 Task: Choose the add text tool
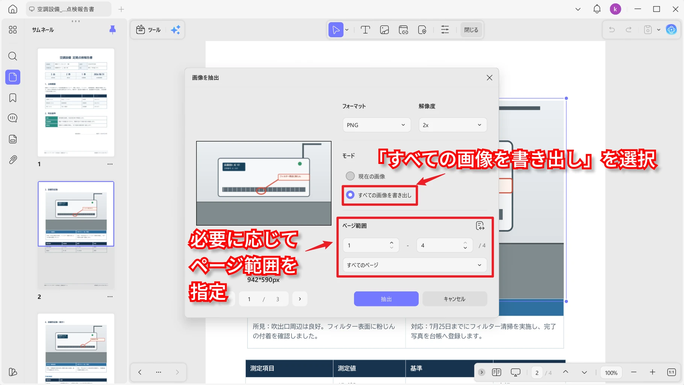coord(365,30)
